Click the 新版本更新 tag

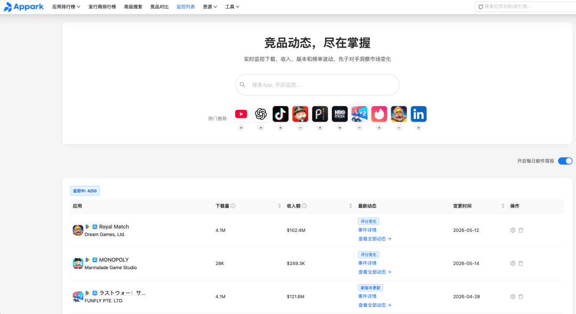[370, 287]
